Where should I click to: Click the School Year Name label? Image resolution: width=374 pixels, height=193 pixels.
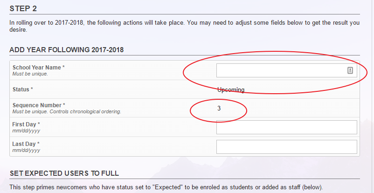[38, 68]
